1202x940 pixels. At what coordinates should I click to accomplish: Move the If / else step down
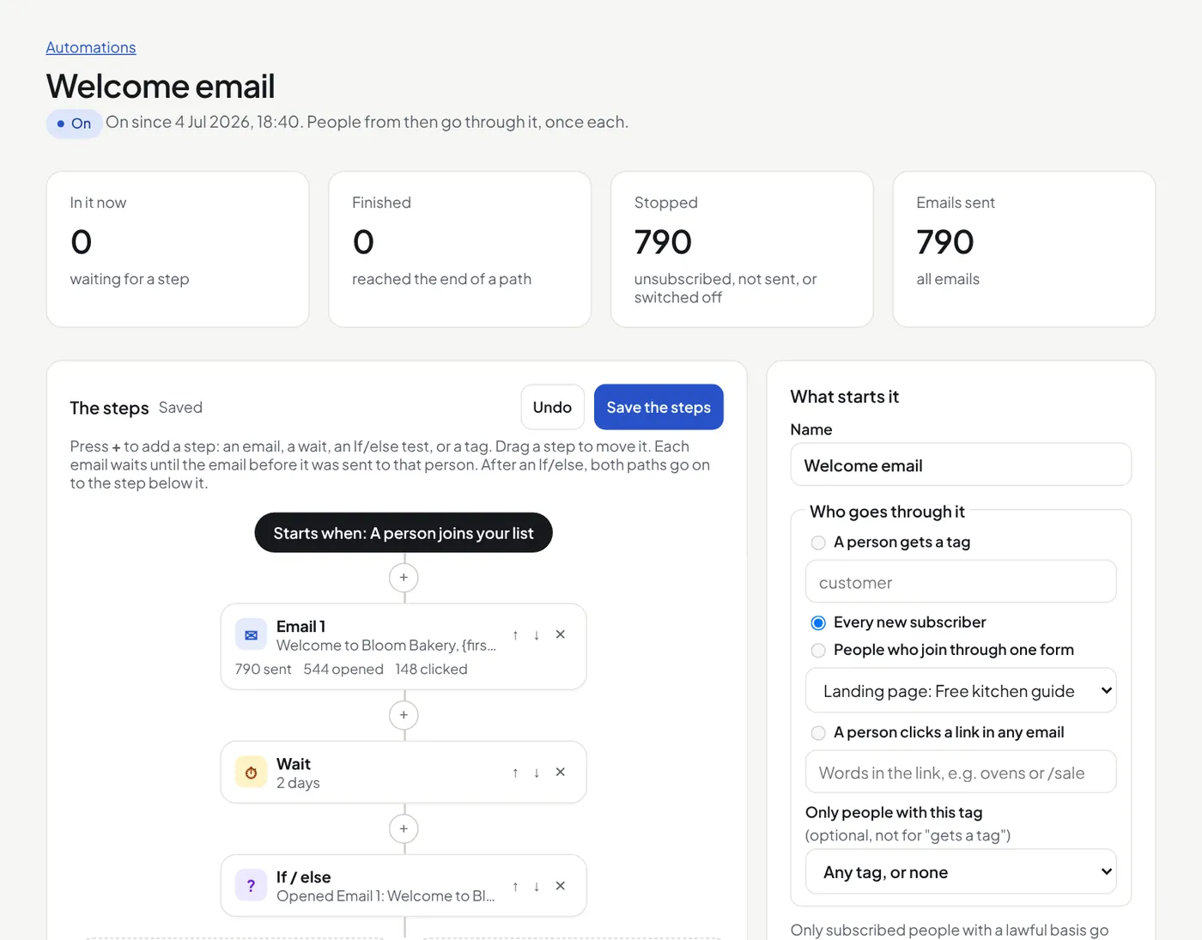pos(537,886)
